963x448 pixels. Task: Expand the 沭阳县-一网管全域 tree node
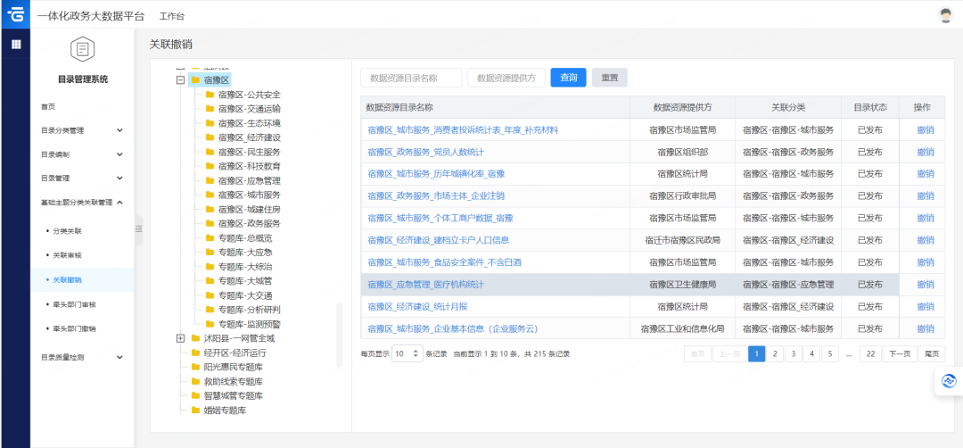pos(180,338)
